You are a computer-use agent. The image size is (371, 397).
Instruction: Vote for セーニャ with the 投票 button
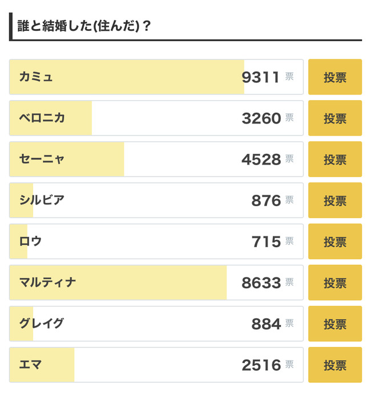pyautogui.click(x=335, y=159)
